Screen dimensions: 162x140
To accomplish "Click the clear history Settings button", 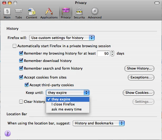I will pos(143,102).
